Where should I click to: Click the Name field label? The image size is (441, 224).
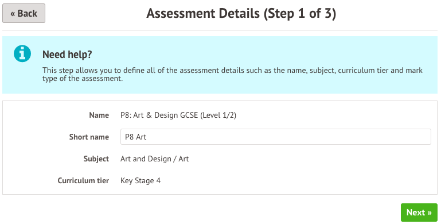[x=99, y=115]
